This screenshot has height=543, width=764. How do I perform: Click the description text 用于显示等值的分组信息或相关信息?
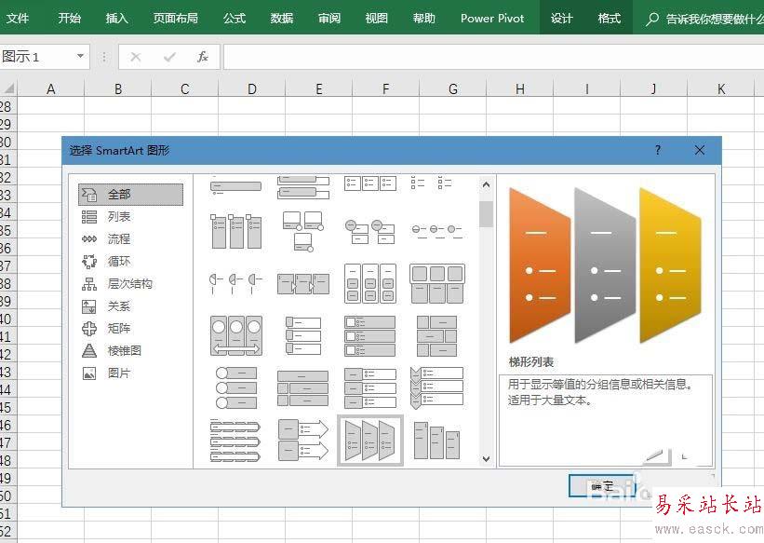pyautogui.click(x=600, y=385)
